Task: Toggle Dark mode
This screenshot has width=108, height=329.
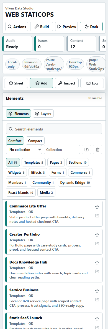Action: click(91, 27)
